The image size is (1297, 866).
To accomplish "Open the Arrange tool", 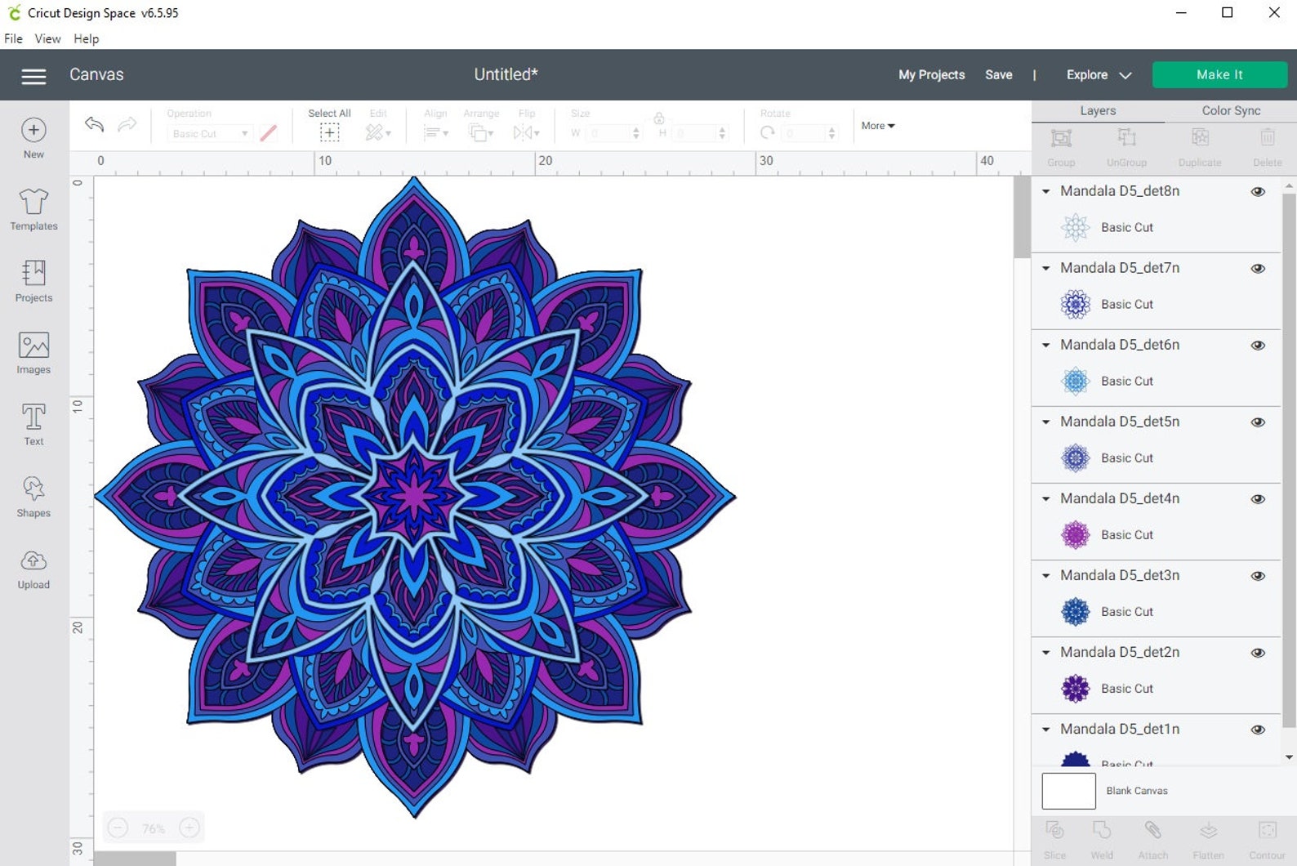I will 481,132.
